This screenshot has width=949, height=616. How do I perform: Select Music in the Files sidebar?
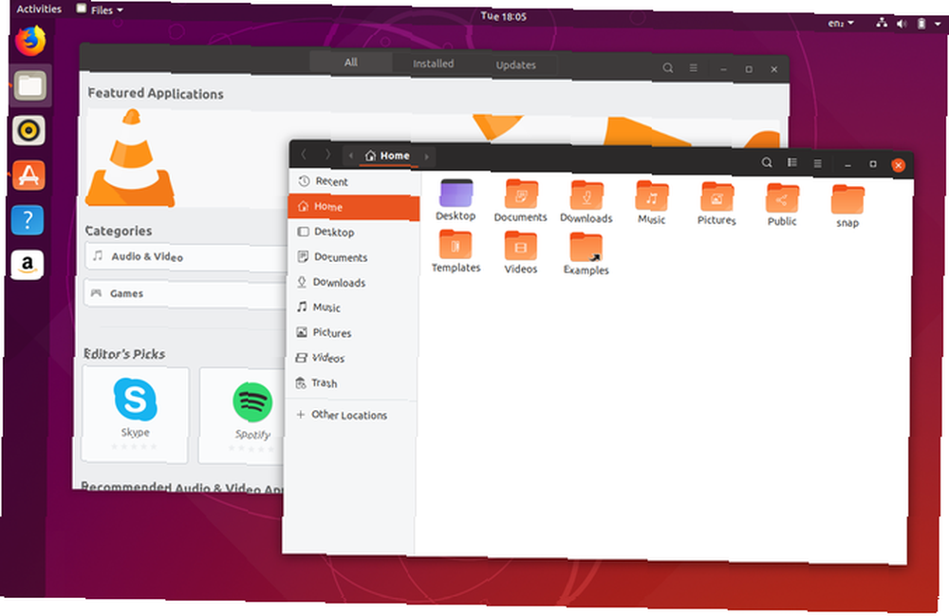[351, 308]
